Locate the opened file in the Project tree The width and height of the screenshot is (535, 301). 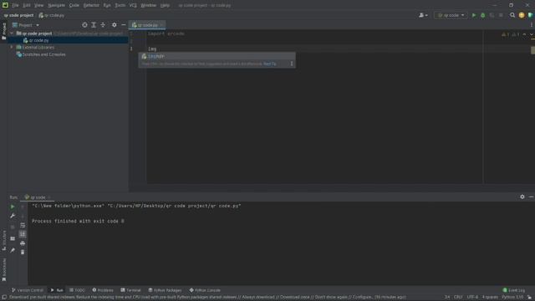(84, 25)
